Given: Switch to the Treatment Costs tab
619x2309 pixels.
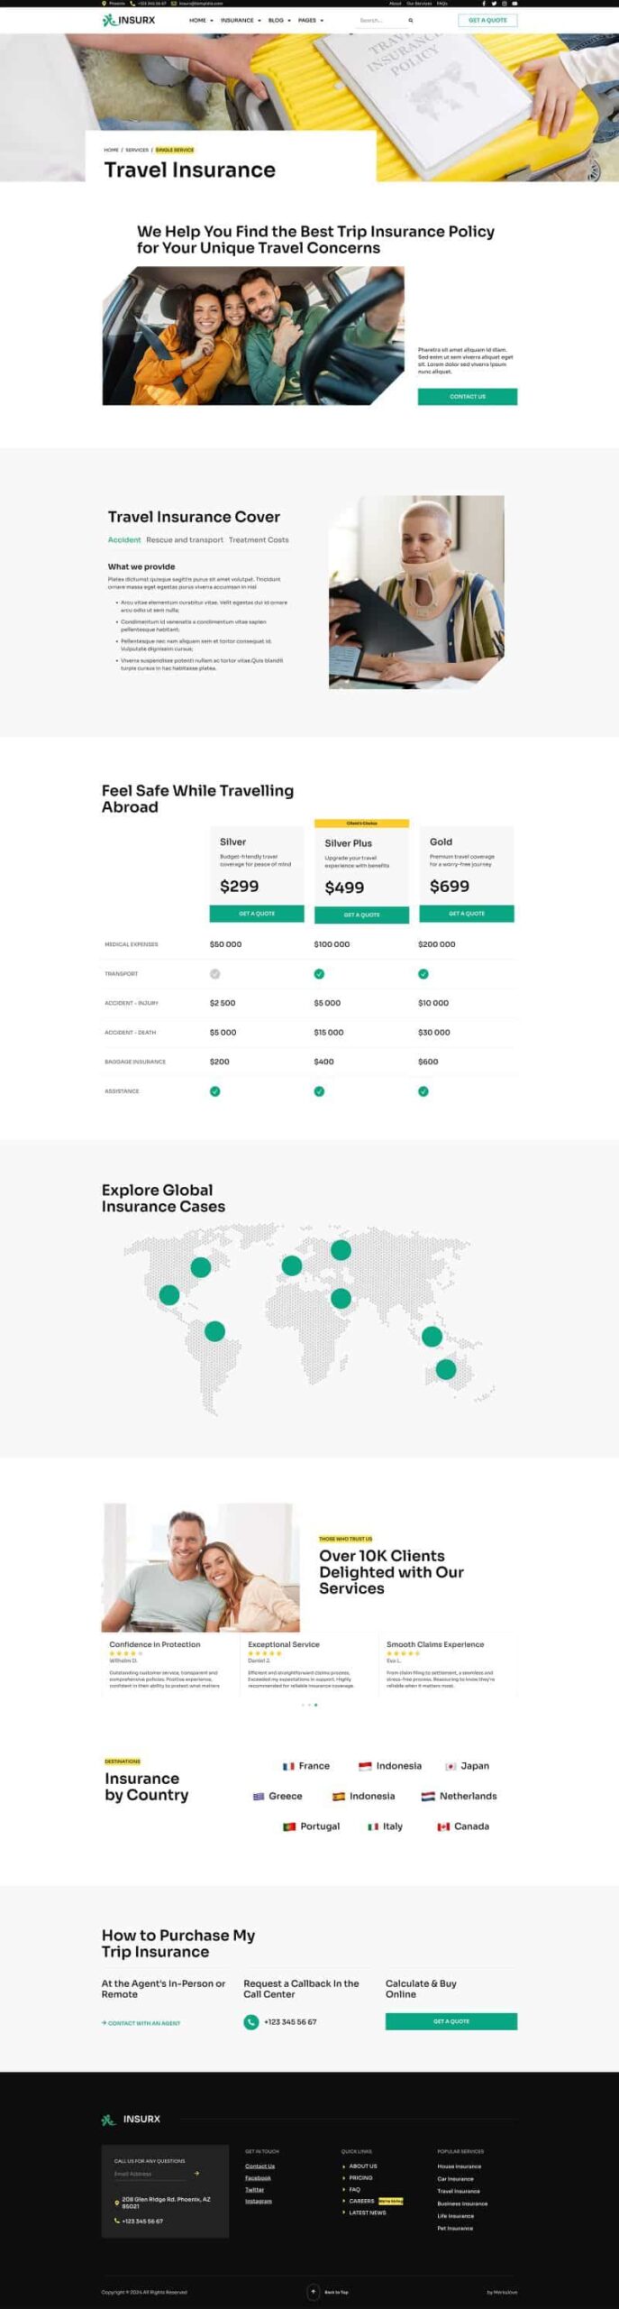Looking at the screenshot, I should [259, 539].
